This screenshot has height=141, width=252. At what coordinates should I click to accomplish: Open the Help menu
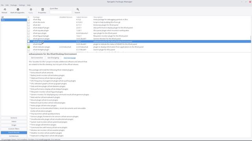(x=29, y=5)
